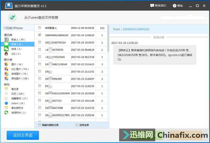This screenshot has width=210, height=143.
Task: Uncheck the 10690469126804262 message row checkbox
Action: click(x=40, y=35)
